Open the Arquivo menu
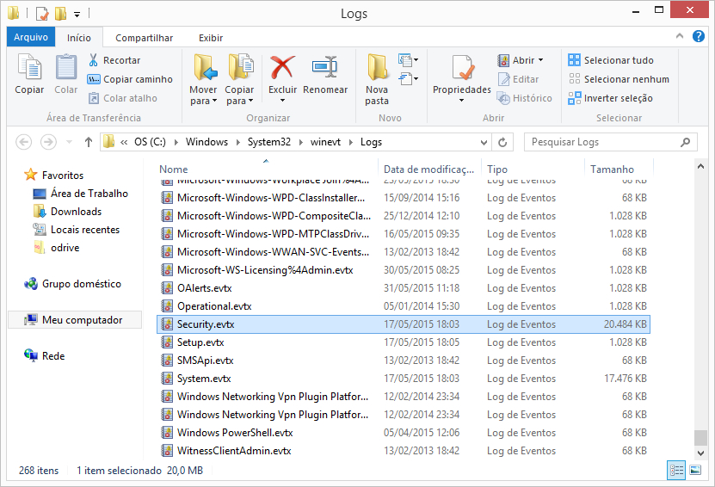The height and width of the screenshot is (487, 715). [x=31, y=37]
